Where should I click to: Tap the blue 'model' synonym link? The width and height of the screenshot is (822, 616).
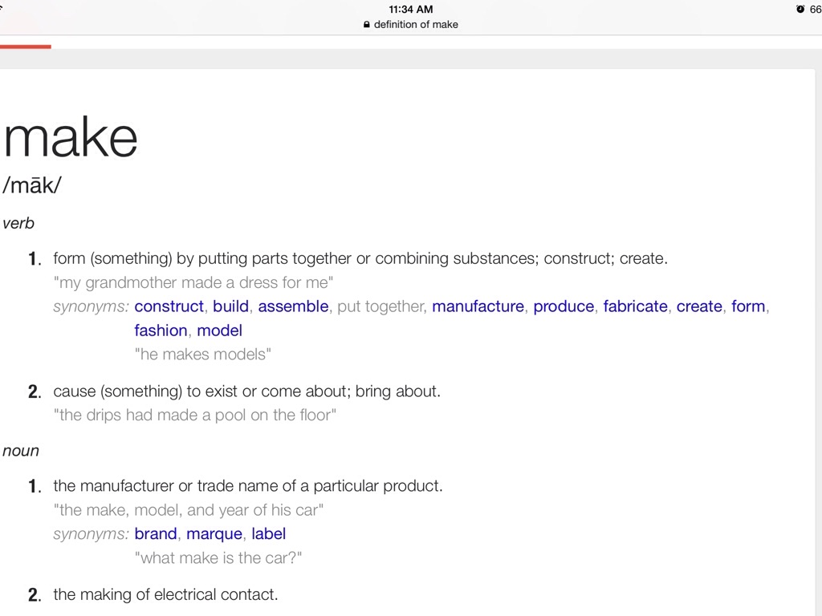point(219,330)
